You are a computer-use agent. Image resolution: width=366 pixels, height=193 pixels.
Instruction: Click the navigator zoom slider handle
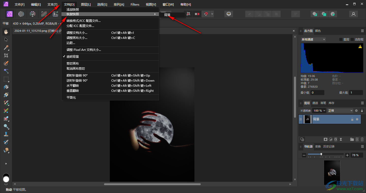pos(321,154)
